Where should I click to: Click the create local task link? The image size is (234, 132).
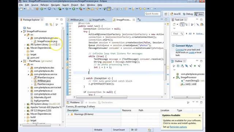[192, 52]
